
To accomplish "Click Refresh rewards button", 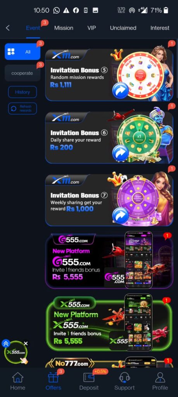I will tap(22, 109).
